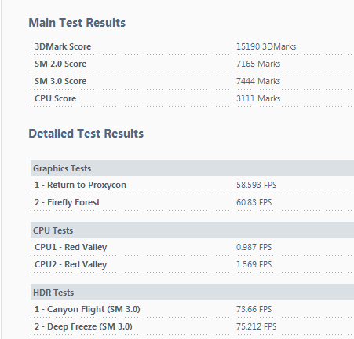Viewport: 354px width, 339px height.
Task: Click the Detailed Test Results heading
Action: point(86,134)
